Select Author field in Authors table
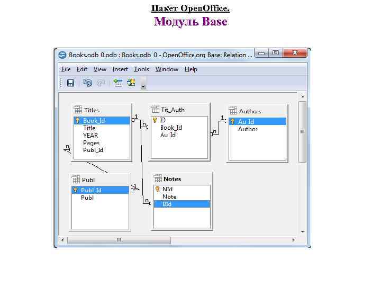381x286 pixels. 257,129
